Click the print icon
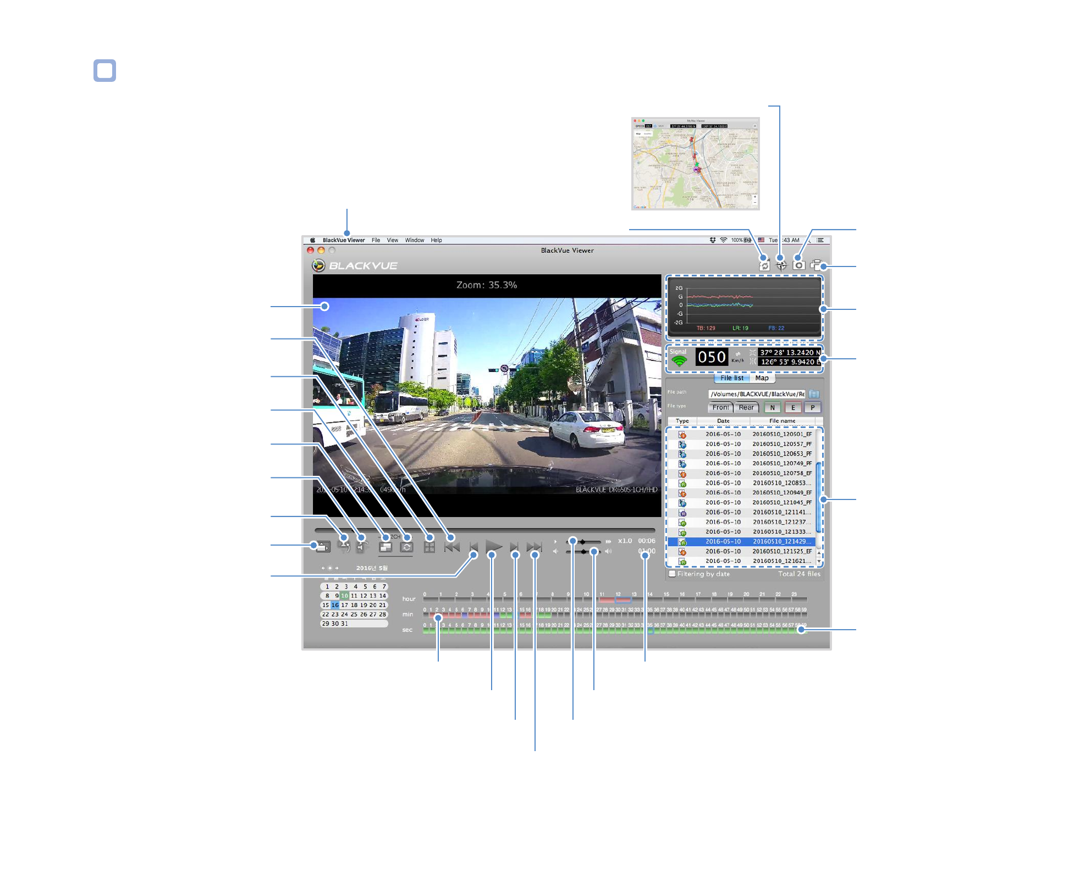This screenshot has height=872, width=1091. (816, 265)
